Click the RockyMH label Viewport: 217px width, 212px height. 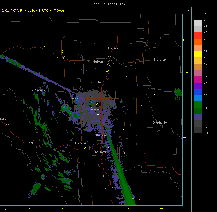coord(62,57)
